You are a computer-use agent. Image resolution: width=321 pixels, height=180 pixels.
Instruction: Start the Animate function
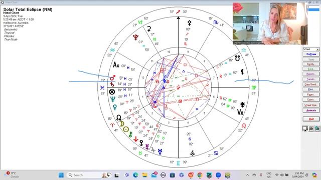click(x=311, y=110)
